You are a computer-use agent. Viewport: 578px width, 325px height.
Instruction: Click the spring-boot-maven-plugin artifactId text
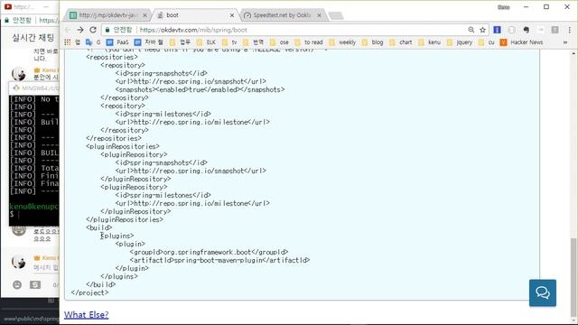pos(219,260)
